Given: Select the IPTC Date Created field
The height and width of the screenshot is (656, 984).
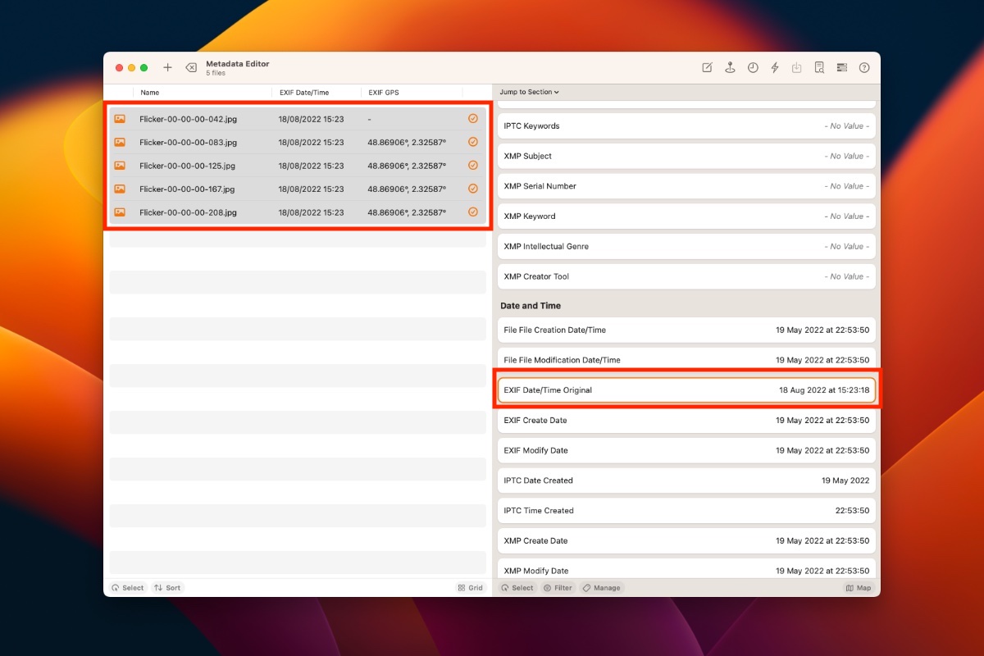Looking at the screenshot, I should click(686, 481).
